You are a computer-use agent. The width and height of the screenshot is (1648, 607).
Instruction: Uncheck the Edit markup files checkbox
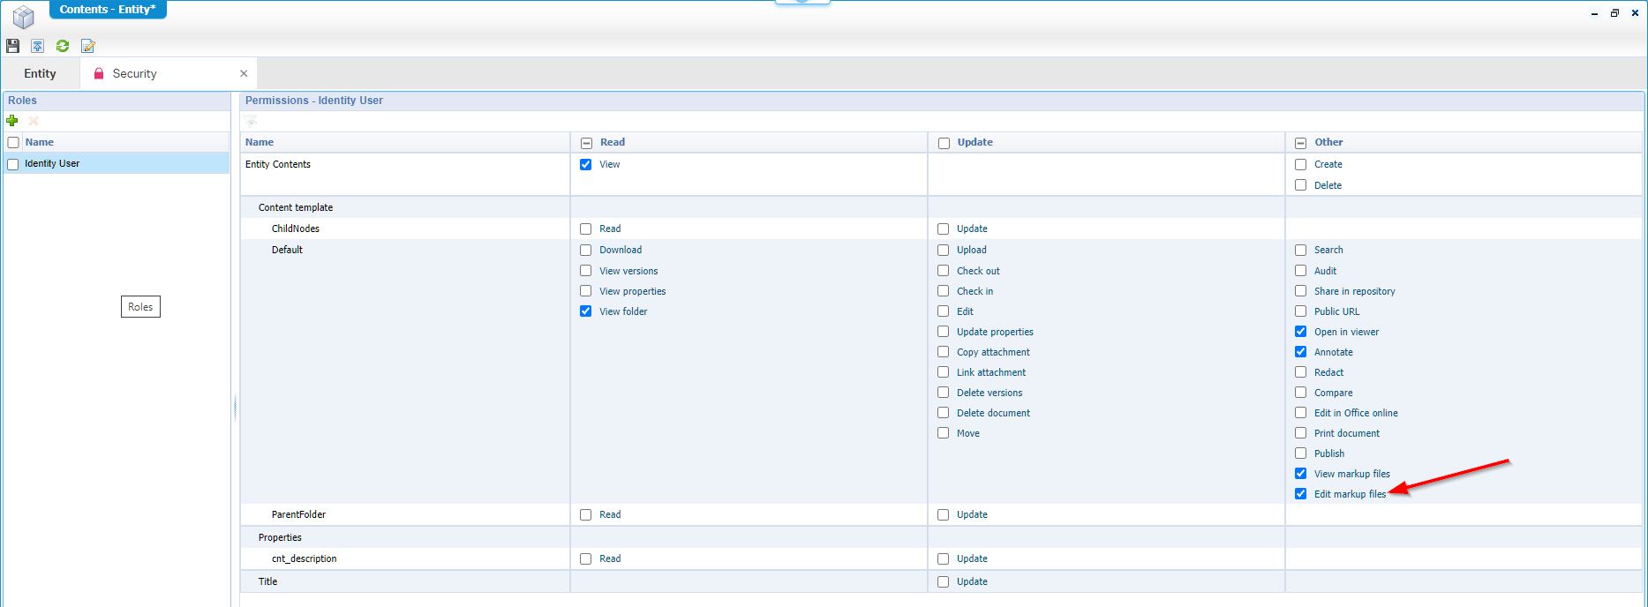(1300, 494)
